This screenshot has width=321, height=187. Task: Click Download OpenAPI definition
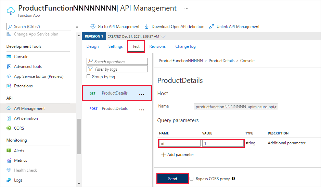pos(178,27)
